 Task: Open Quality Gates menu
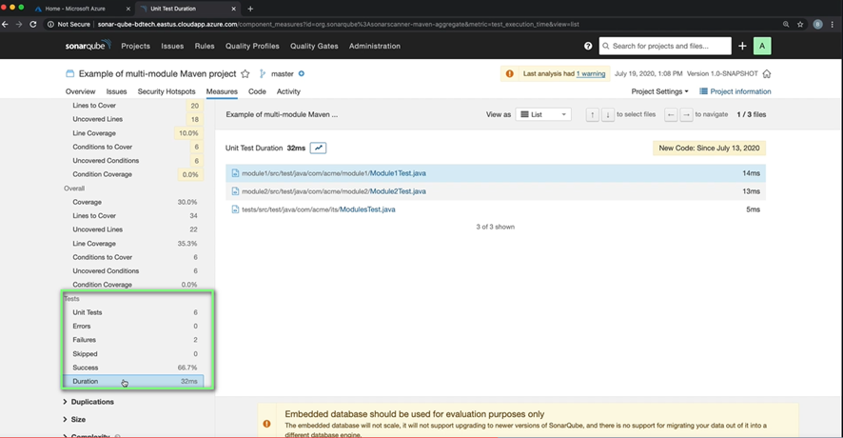(314, 46)
